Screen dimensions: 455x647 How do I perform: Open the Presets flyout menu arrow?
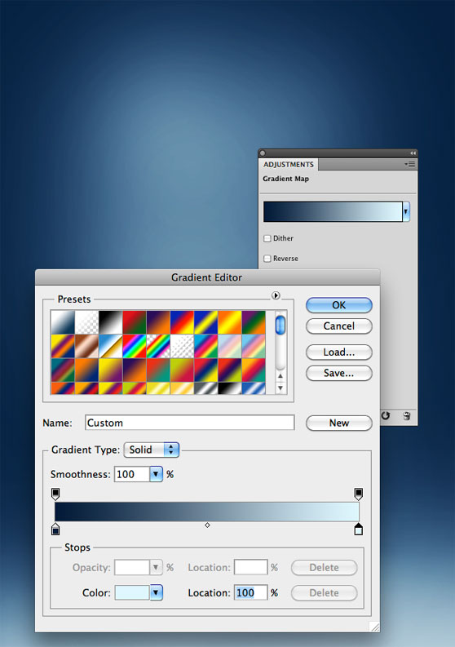coord(276,295)
